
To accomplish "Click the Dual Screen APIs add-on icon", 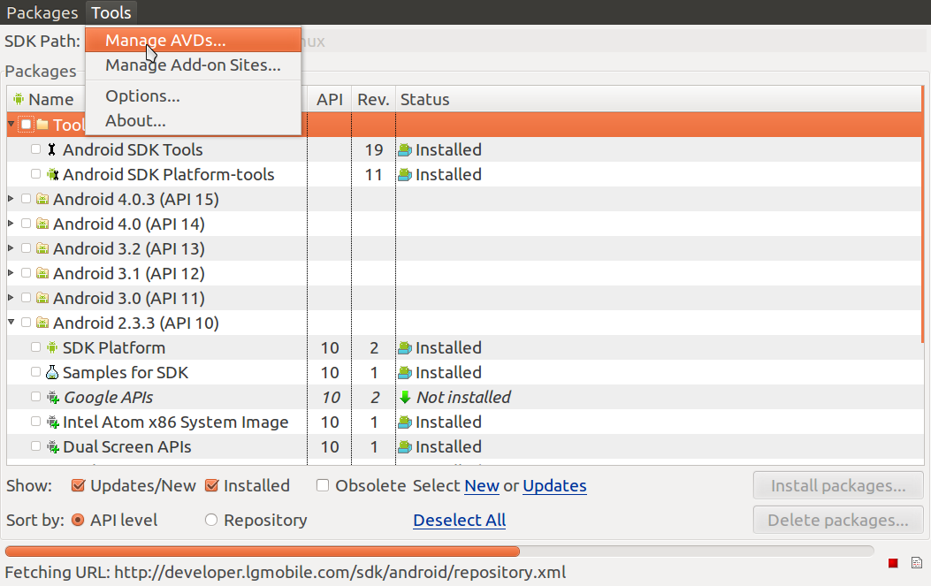I will 53,446.
